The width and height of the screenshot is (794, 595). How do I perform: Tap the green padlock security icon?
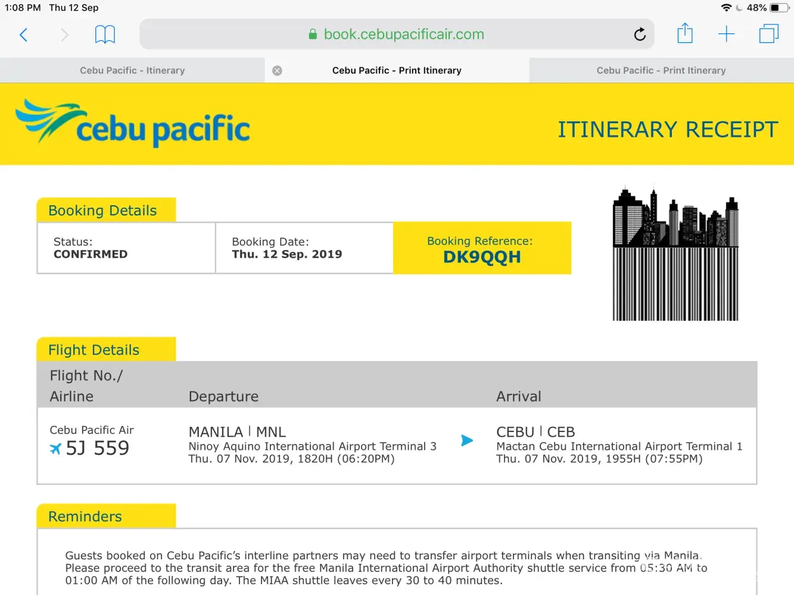pyautogui.click(x=313, y=35)
